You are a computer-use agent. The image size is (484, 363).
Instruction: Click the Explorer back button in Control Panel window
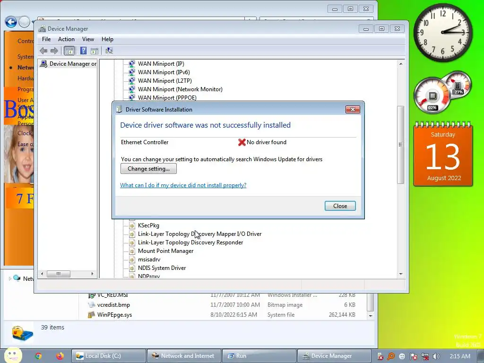[11, 22]
